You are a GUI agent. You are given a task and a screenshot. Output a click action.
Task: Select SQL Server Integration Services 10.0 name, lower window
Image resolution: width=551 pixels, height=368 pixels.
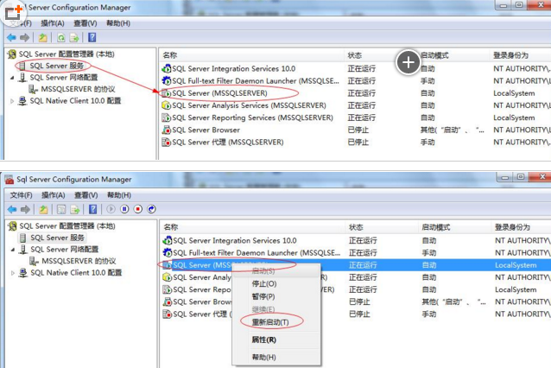click(x=235, y=241)
